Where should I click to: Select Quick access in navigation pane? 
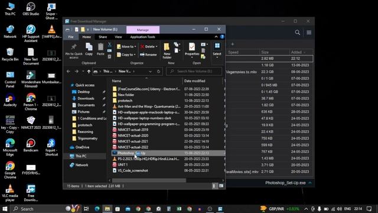pyautogui.click(x=82, y=85)
